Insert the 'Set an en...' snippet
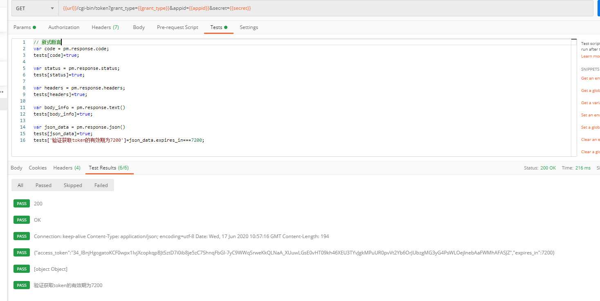This screenshot has height=301, width=600. [590, 115]
